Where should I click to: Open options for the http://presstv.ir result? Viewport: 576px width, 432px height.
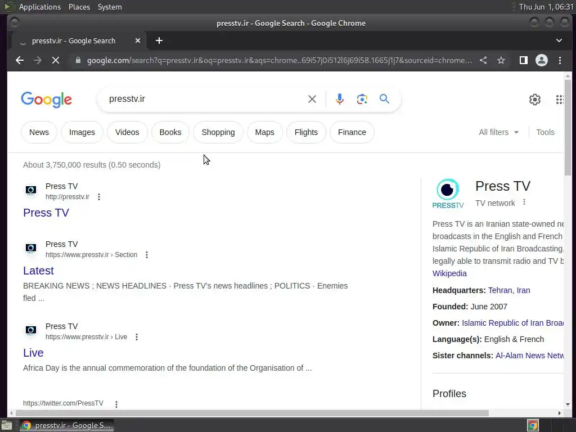[99, 197]
